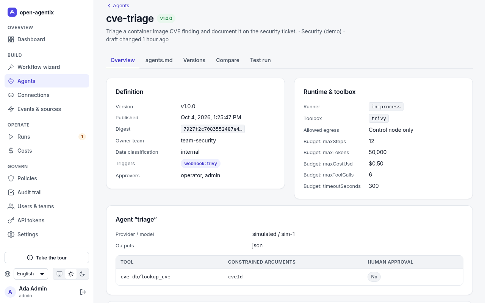Click the v1.0.0 version badge in header
The width and height of the screenshot is (485, 303).
pos(166,19)
